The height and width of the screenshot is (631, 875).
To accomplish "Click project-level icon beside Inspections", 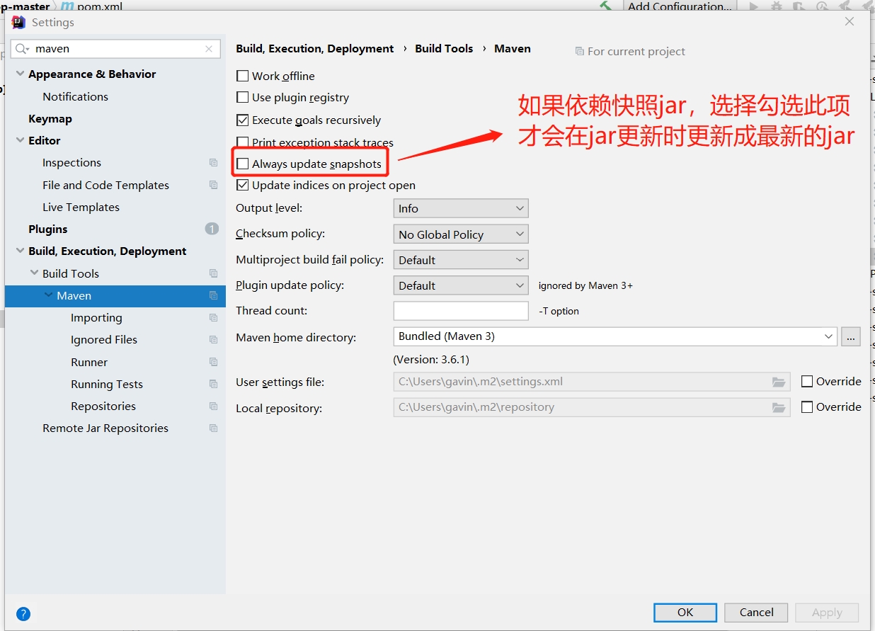I will (x=213, y=163).
